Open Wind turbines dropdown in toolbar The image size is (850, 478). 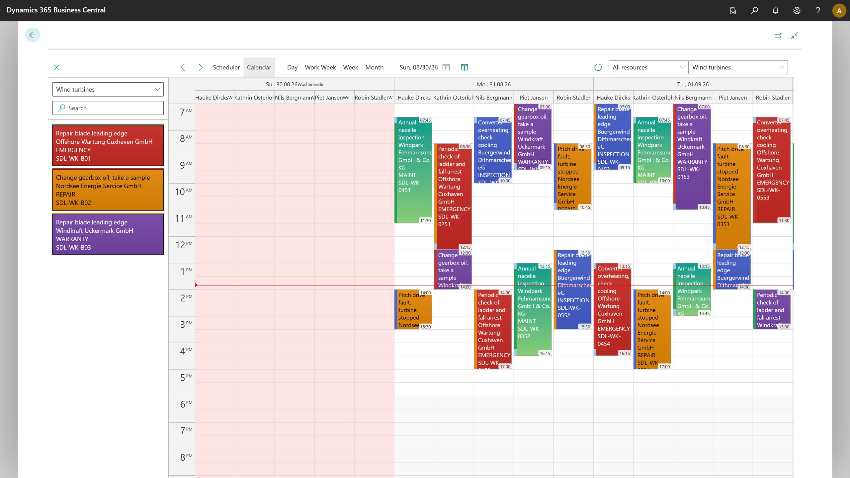738,67
